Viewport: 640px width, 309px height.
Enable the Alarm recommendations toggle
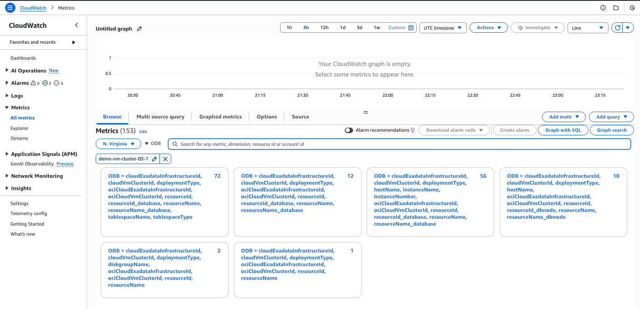(x=349, y=130)
